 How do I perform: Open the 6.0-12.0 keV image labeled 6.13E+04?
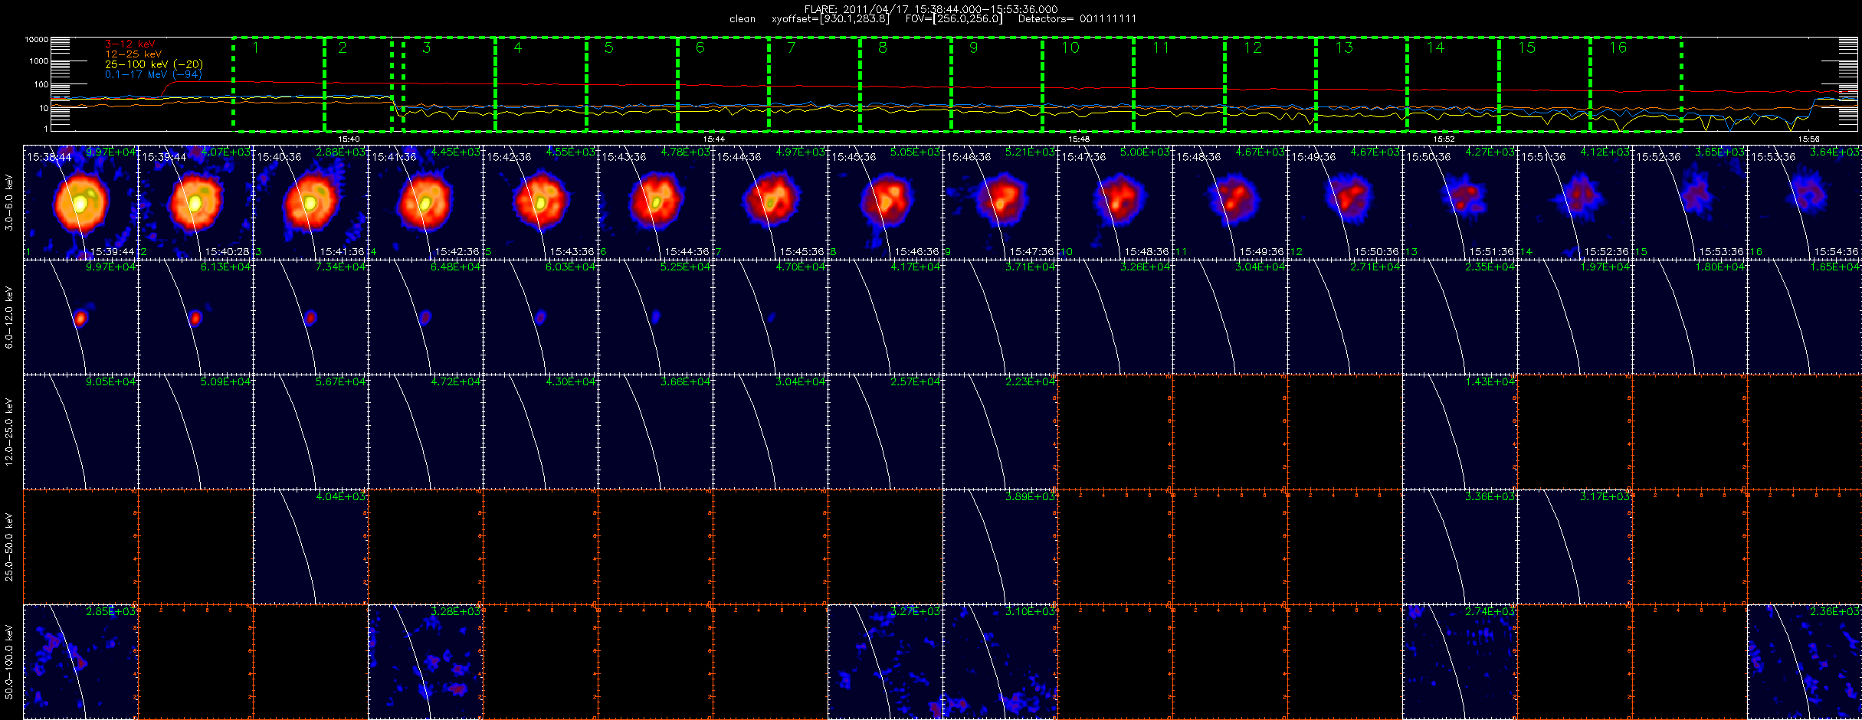point(195,317)
